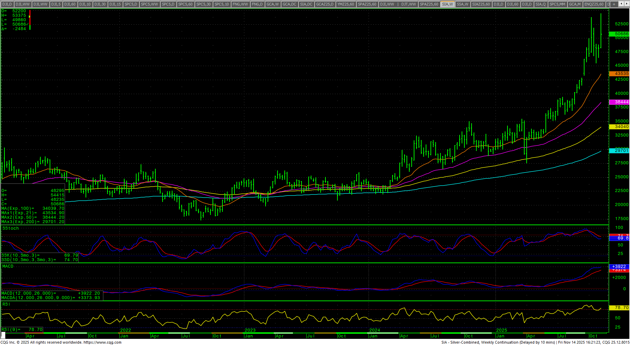Screen dimensions: 630x345
Task: Click the SStoch study label
Action: (11, 228)
